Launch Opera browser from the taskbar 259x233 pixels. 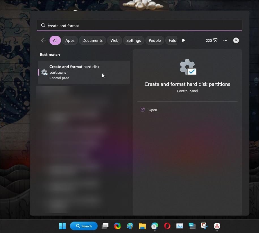point(167,226)
